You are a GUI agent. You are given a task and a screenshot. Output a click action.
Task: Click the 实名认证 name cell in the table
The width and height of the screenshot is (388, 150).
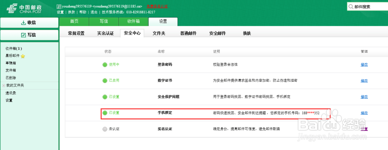click(x=165, y=129)
